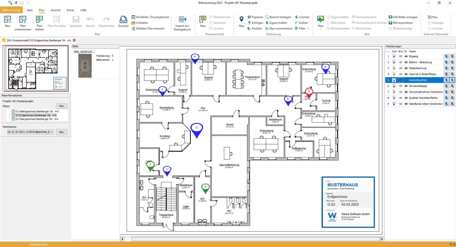Toggle eye visibility for Revisionsklappe marker

400,86
